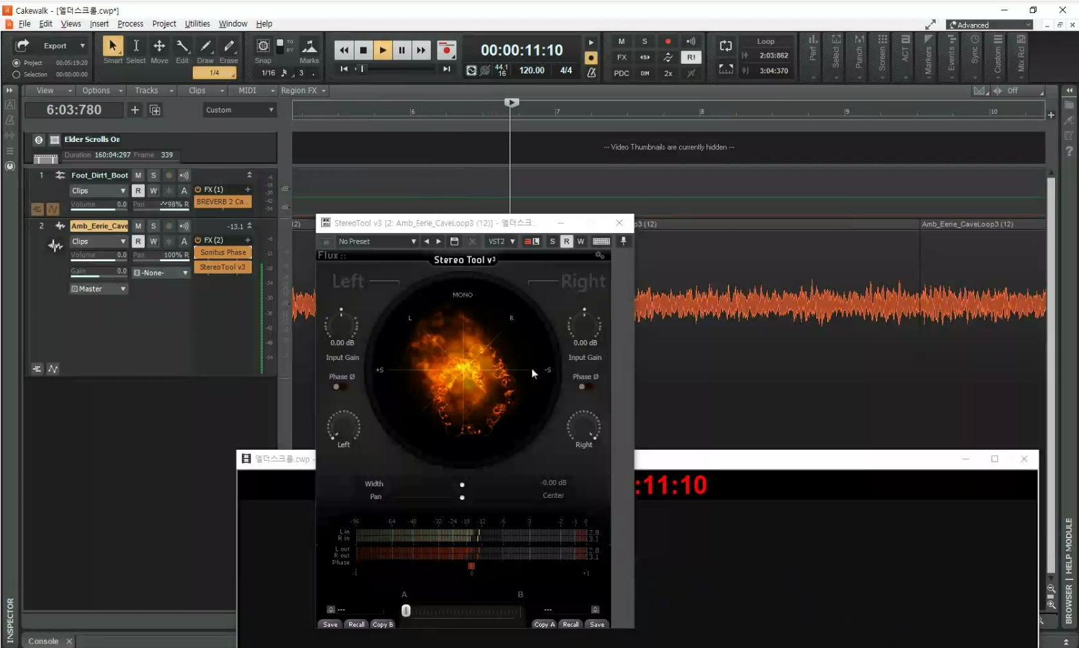Click Copy B in StereoTool

click(383, 625)
